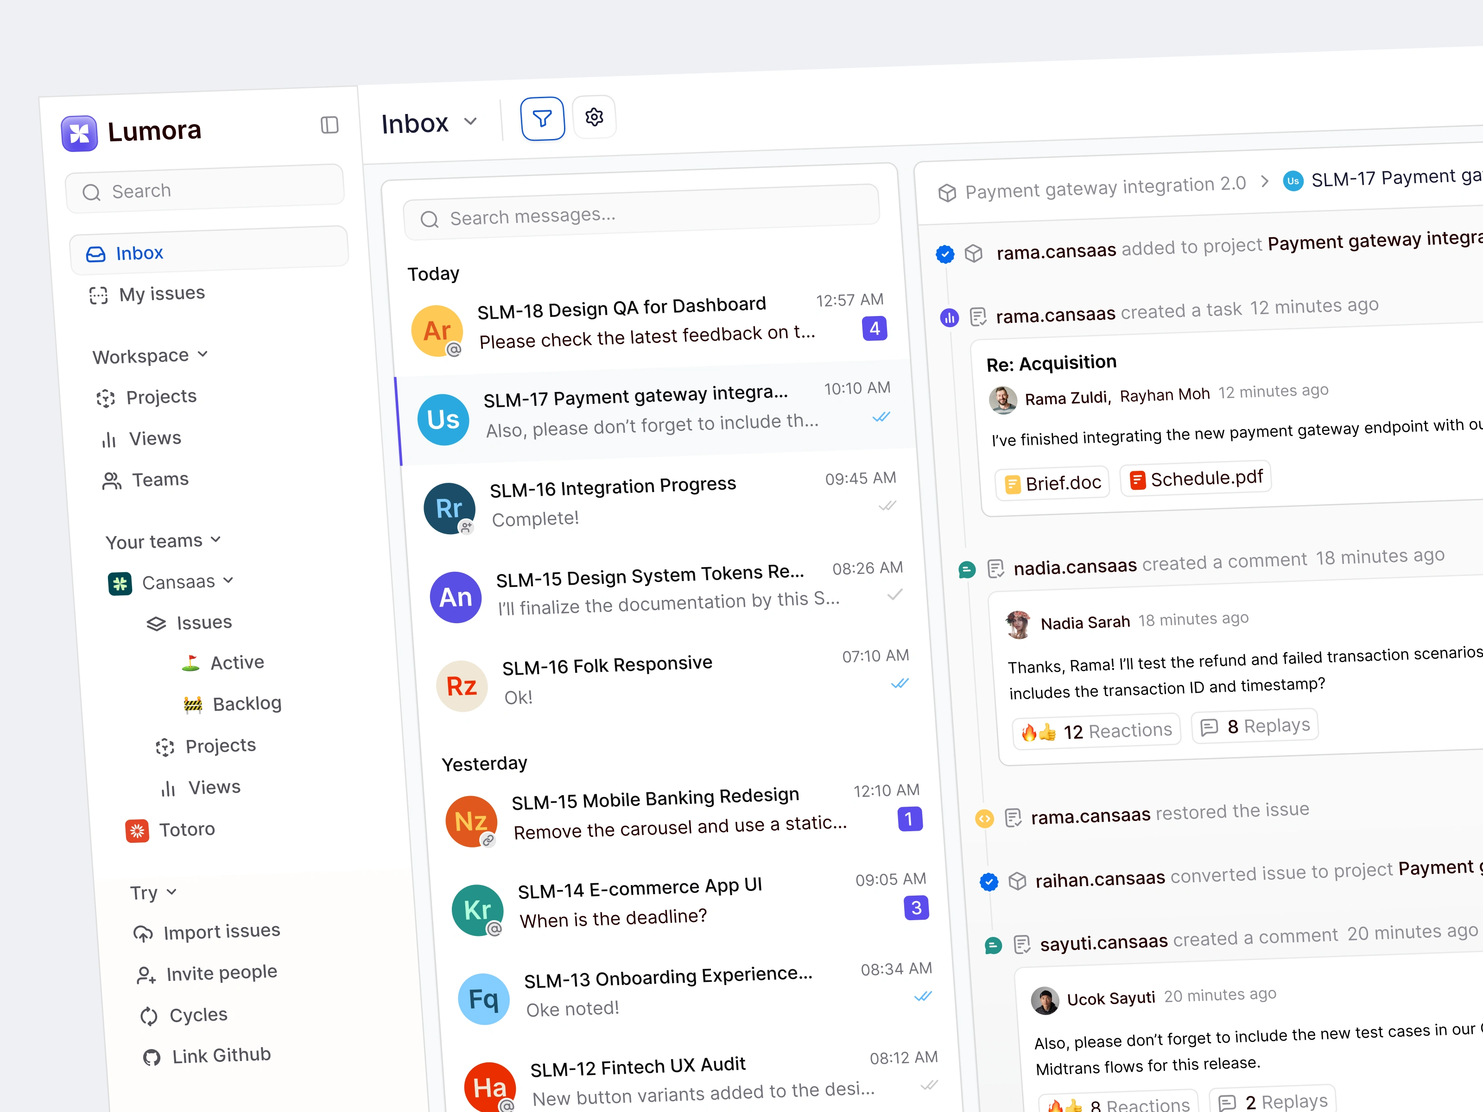Screen dimensions: 1483x1112
Task: Click the Totoro red team icon
Action: click(x=138, y=831)
